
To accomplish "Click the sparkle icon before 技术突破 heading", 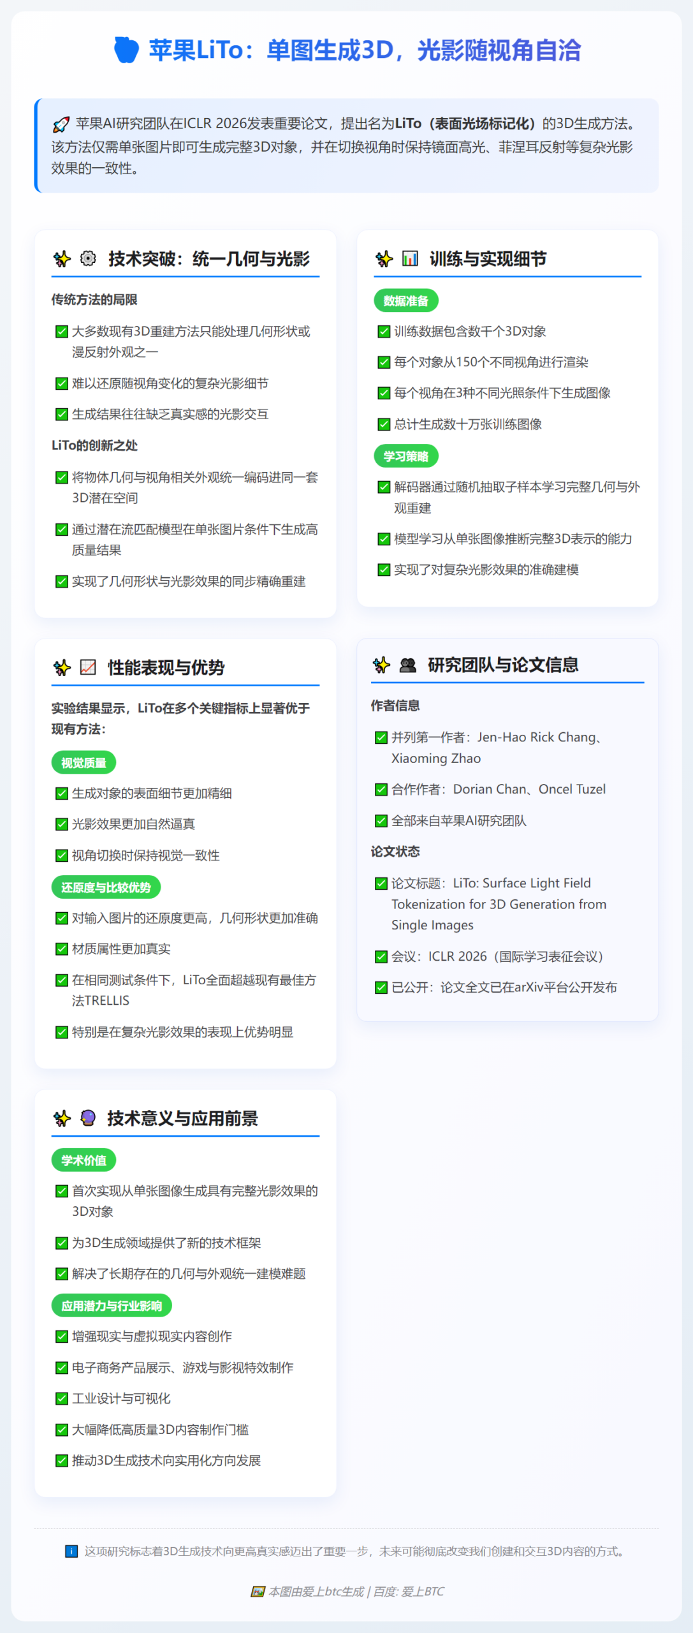I will click(62, 258).
